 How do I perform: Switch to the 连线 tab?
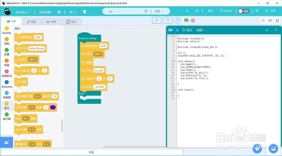point(71,22)
